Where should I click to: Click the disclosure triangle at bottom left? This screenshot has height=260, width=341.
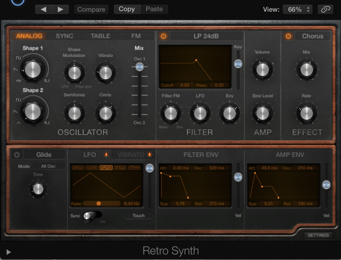[9, 252]
